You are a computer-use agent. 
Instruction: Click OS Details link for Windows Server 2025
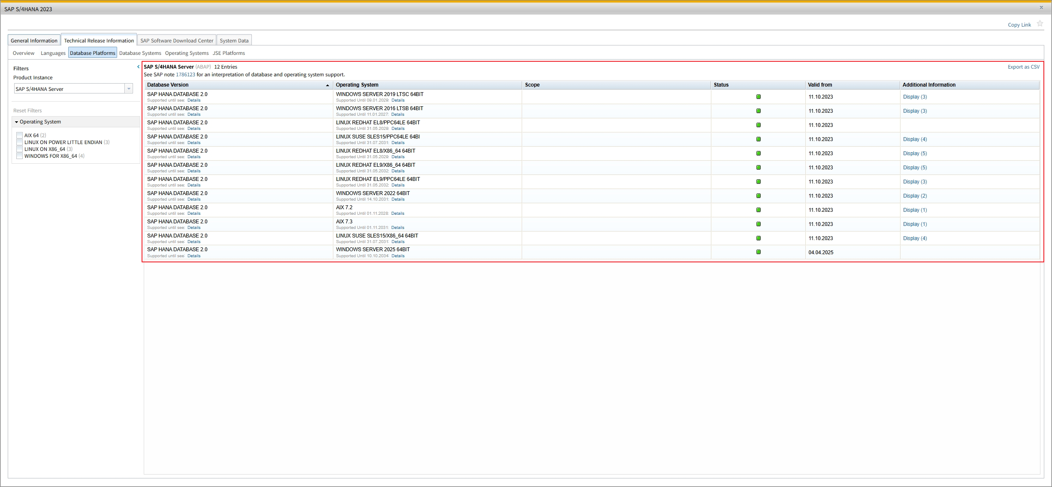point(398,256)
